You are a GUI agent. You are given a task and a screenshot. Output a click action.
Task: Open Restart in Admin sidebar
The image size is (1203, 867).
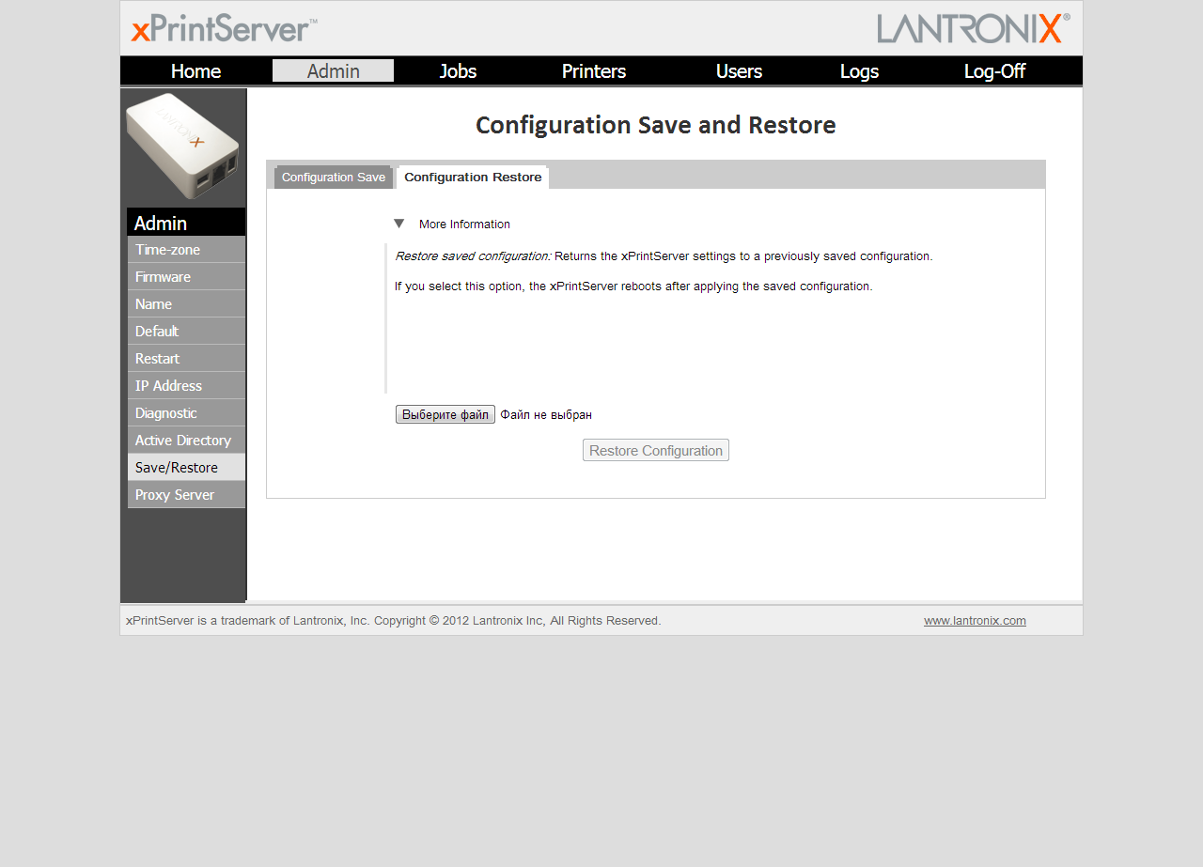(x=186, y=359)
